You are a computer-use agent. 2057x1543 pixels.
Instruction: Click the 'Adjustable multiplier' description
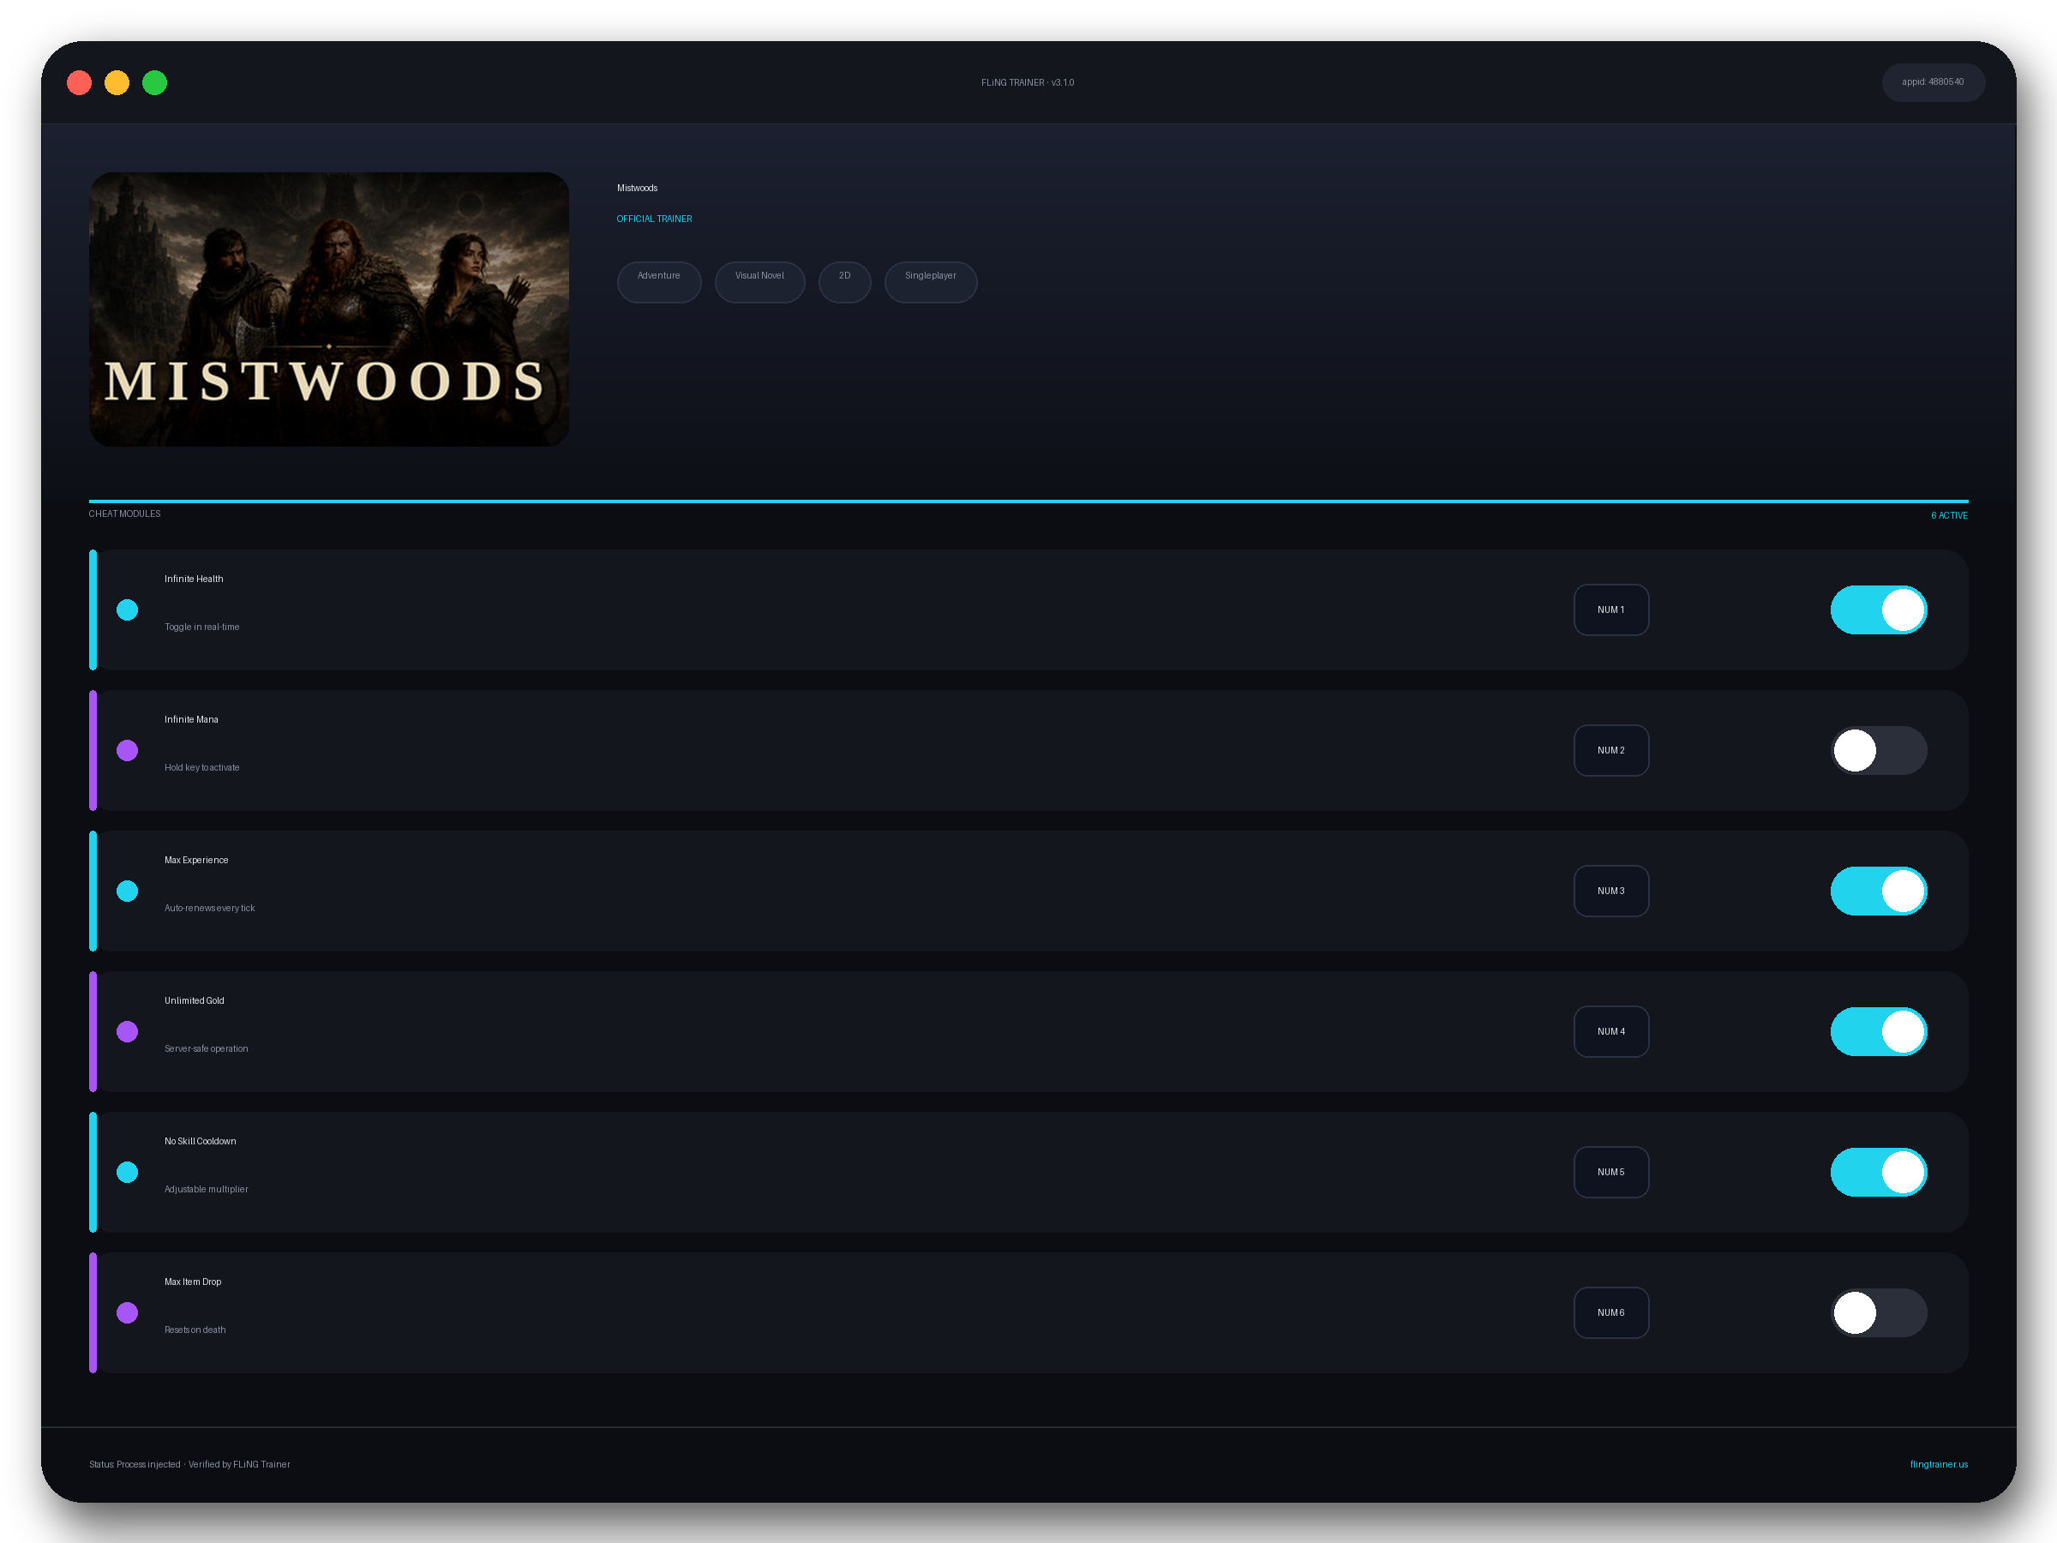click(207, 1189)
